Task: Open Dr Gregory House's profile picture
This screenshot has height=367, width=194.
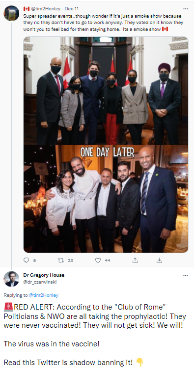Action: click(x=11, y=279)
